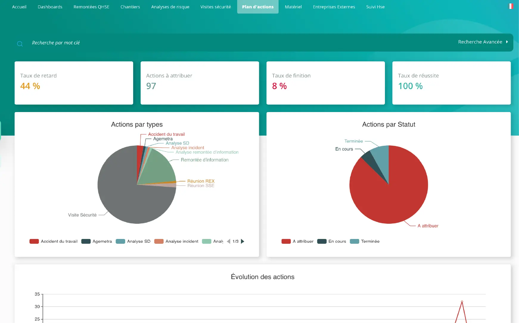Open Taux de retard card
The width and height of the screenshot is (519, 323).
tap(74, 83)
